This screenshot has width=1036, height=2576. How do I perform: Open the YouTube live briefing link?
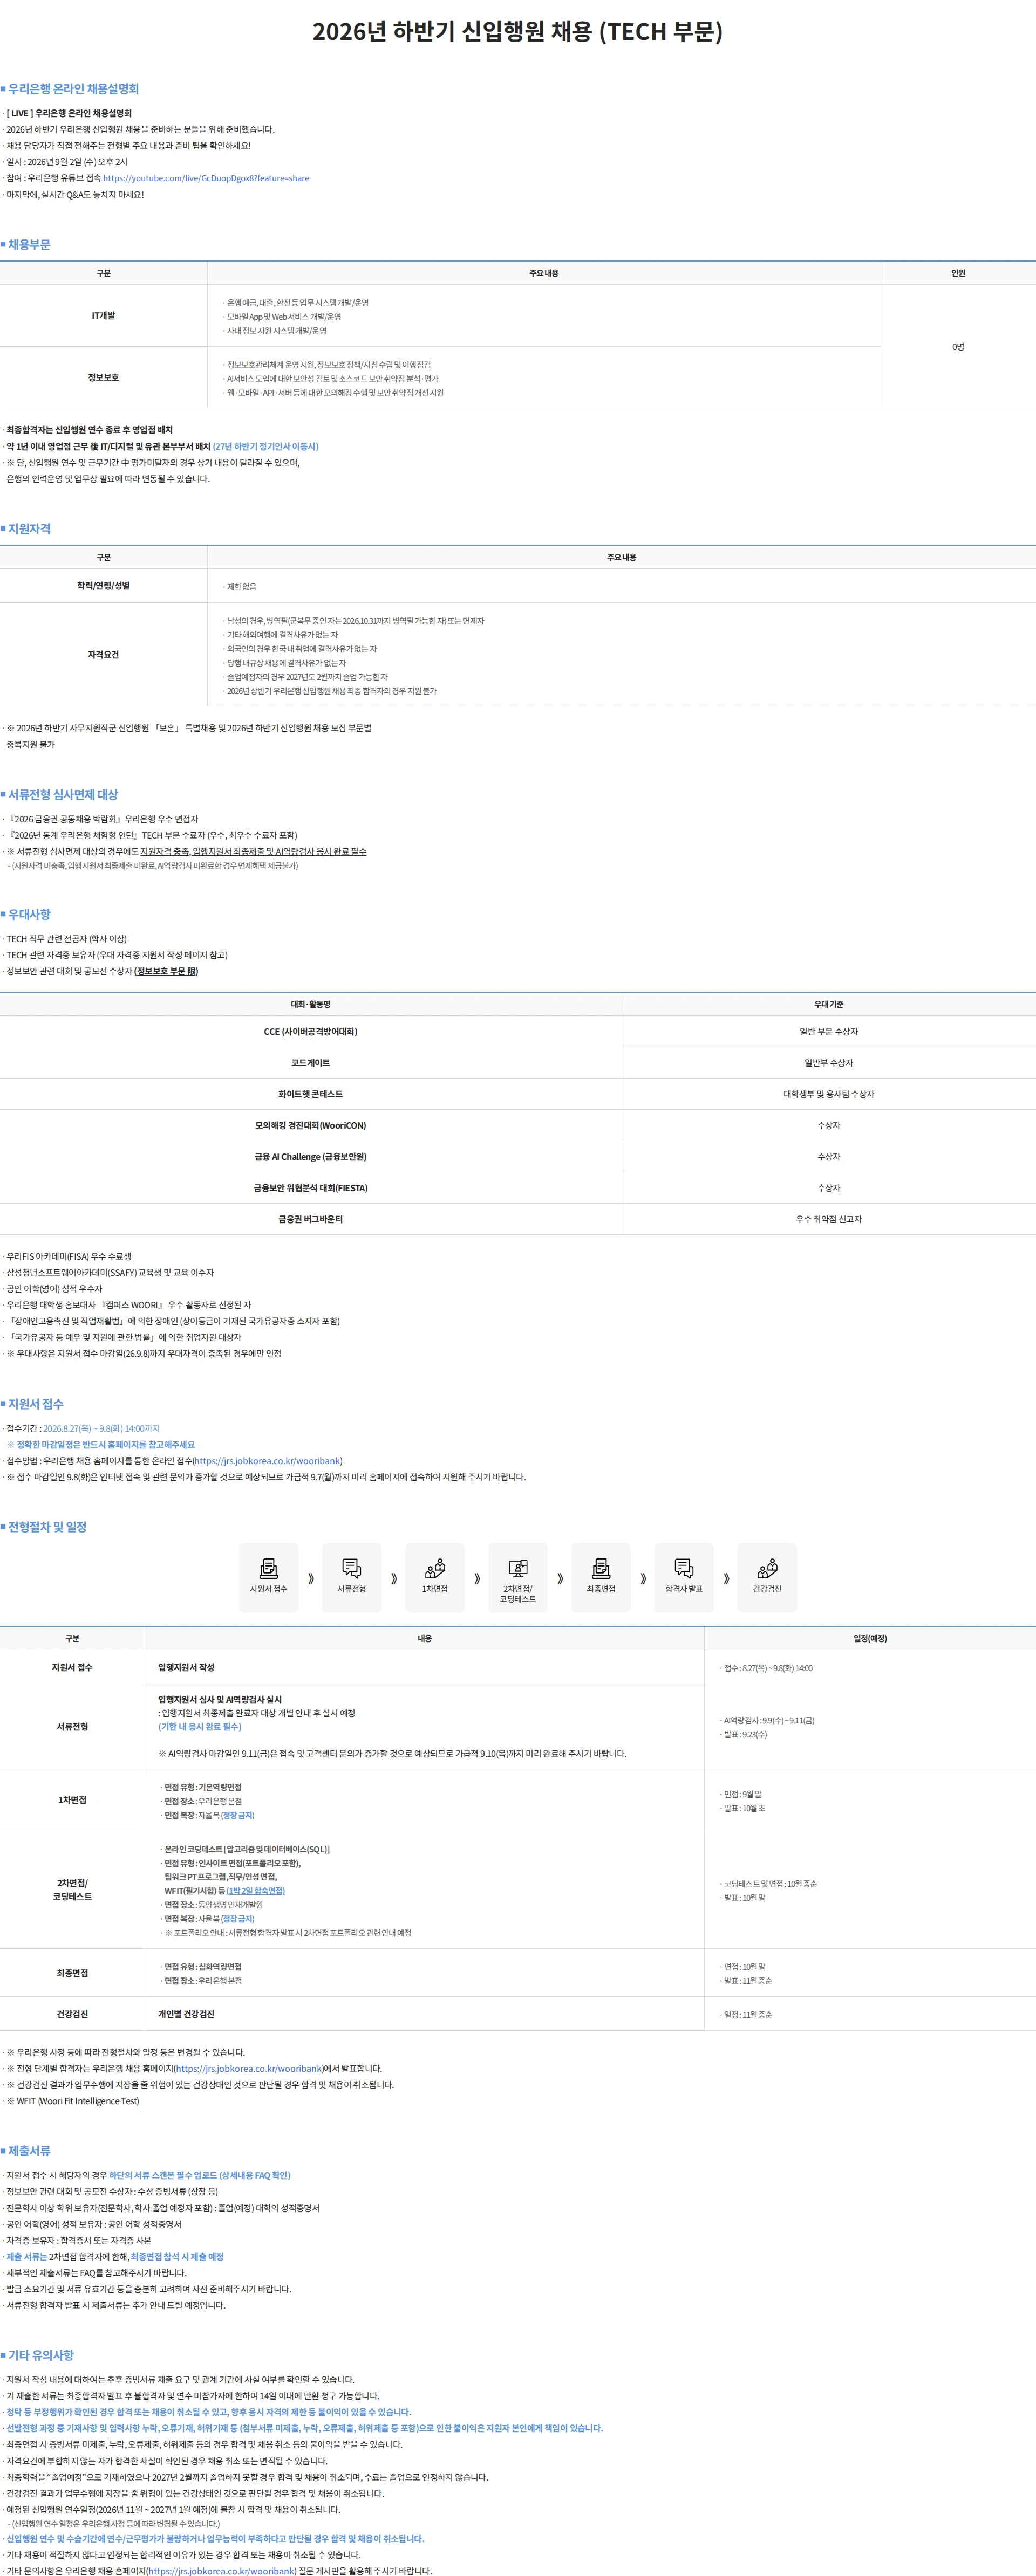coord(206,178)
